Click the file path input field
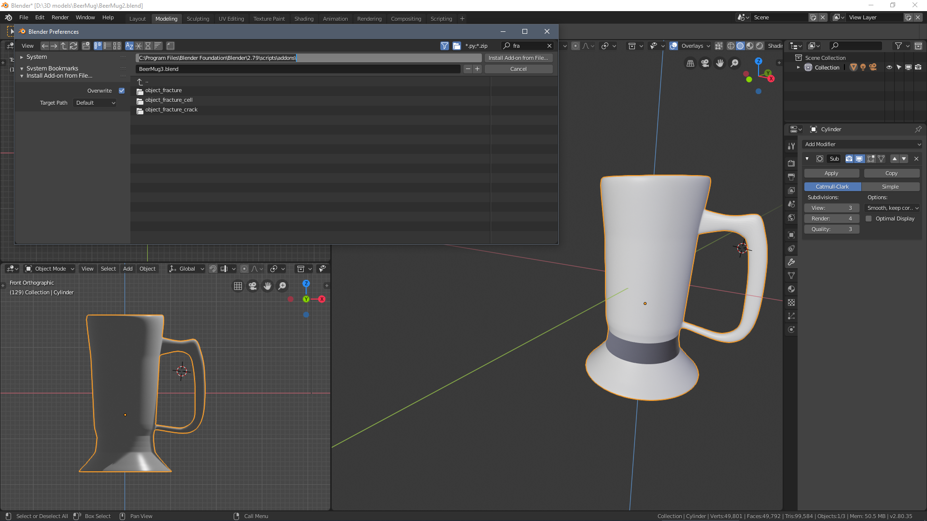This screenshot has width=927, height=521. click(x=308, y=57)
